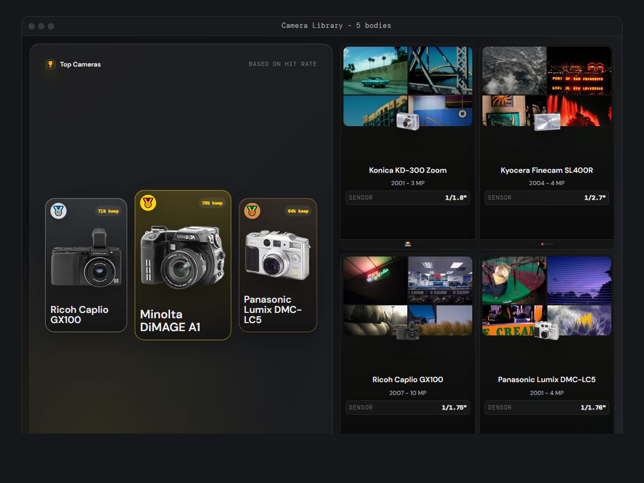Viewport: 644px width, 483px height.
Task: Open the laundromat photo in Ricoh collage
Action: (441, 280)
